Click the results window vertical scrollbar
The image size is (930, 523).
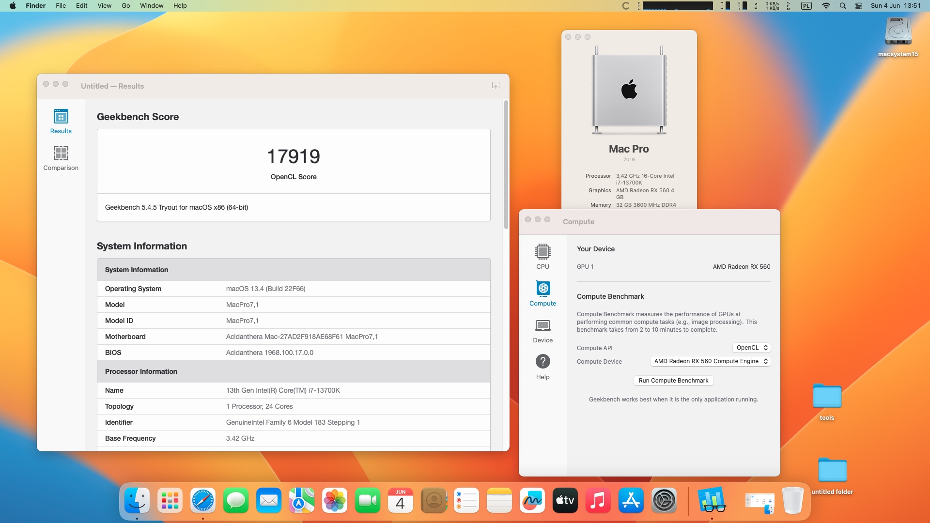point(506,165)
